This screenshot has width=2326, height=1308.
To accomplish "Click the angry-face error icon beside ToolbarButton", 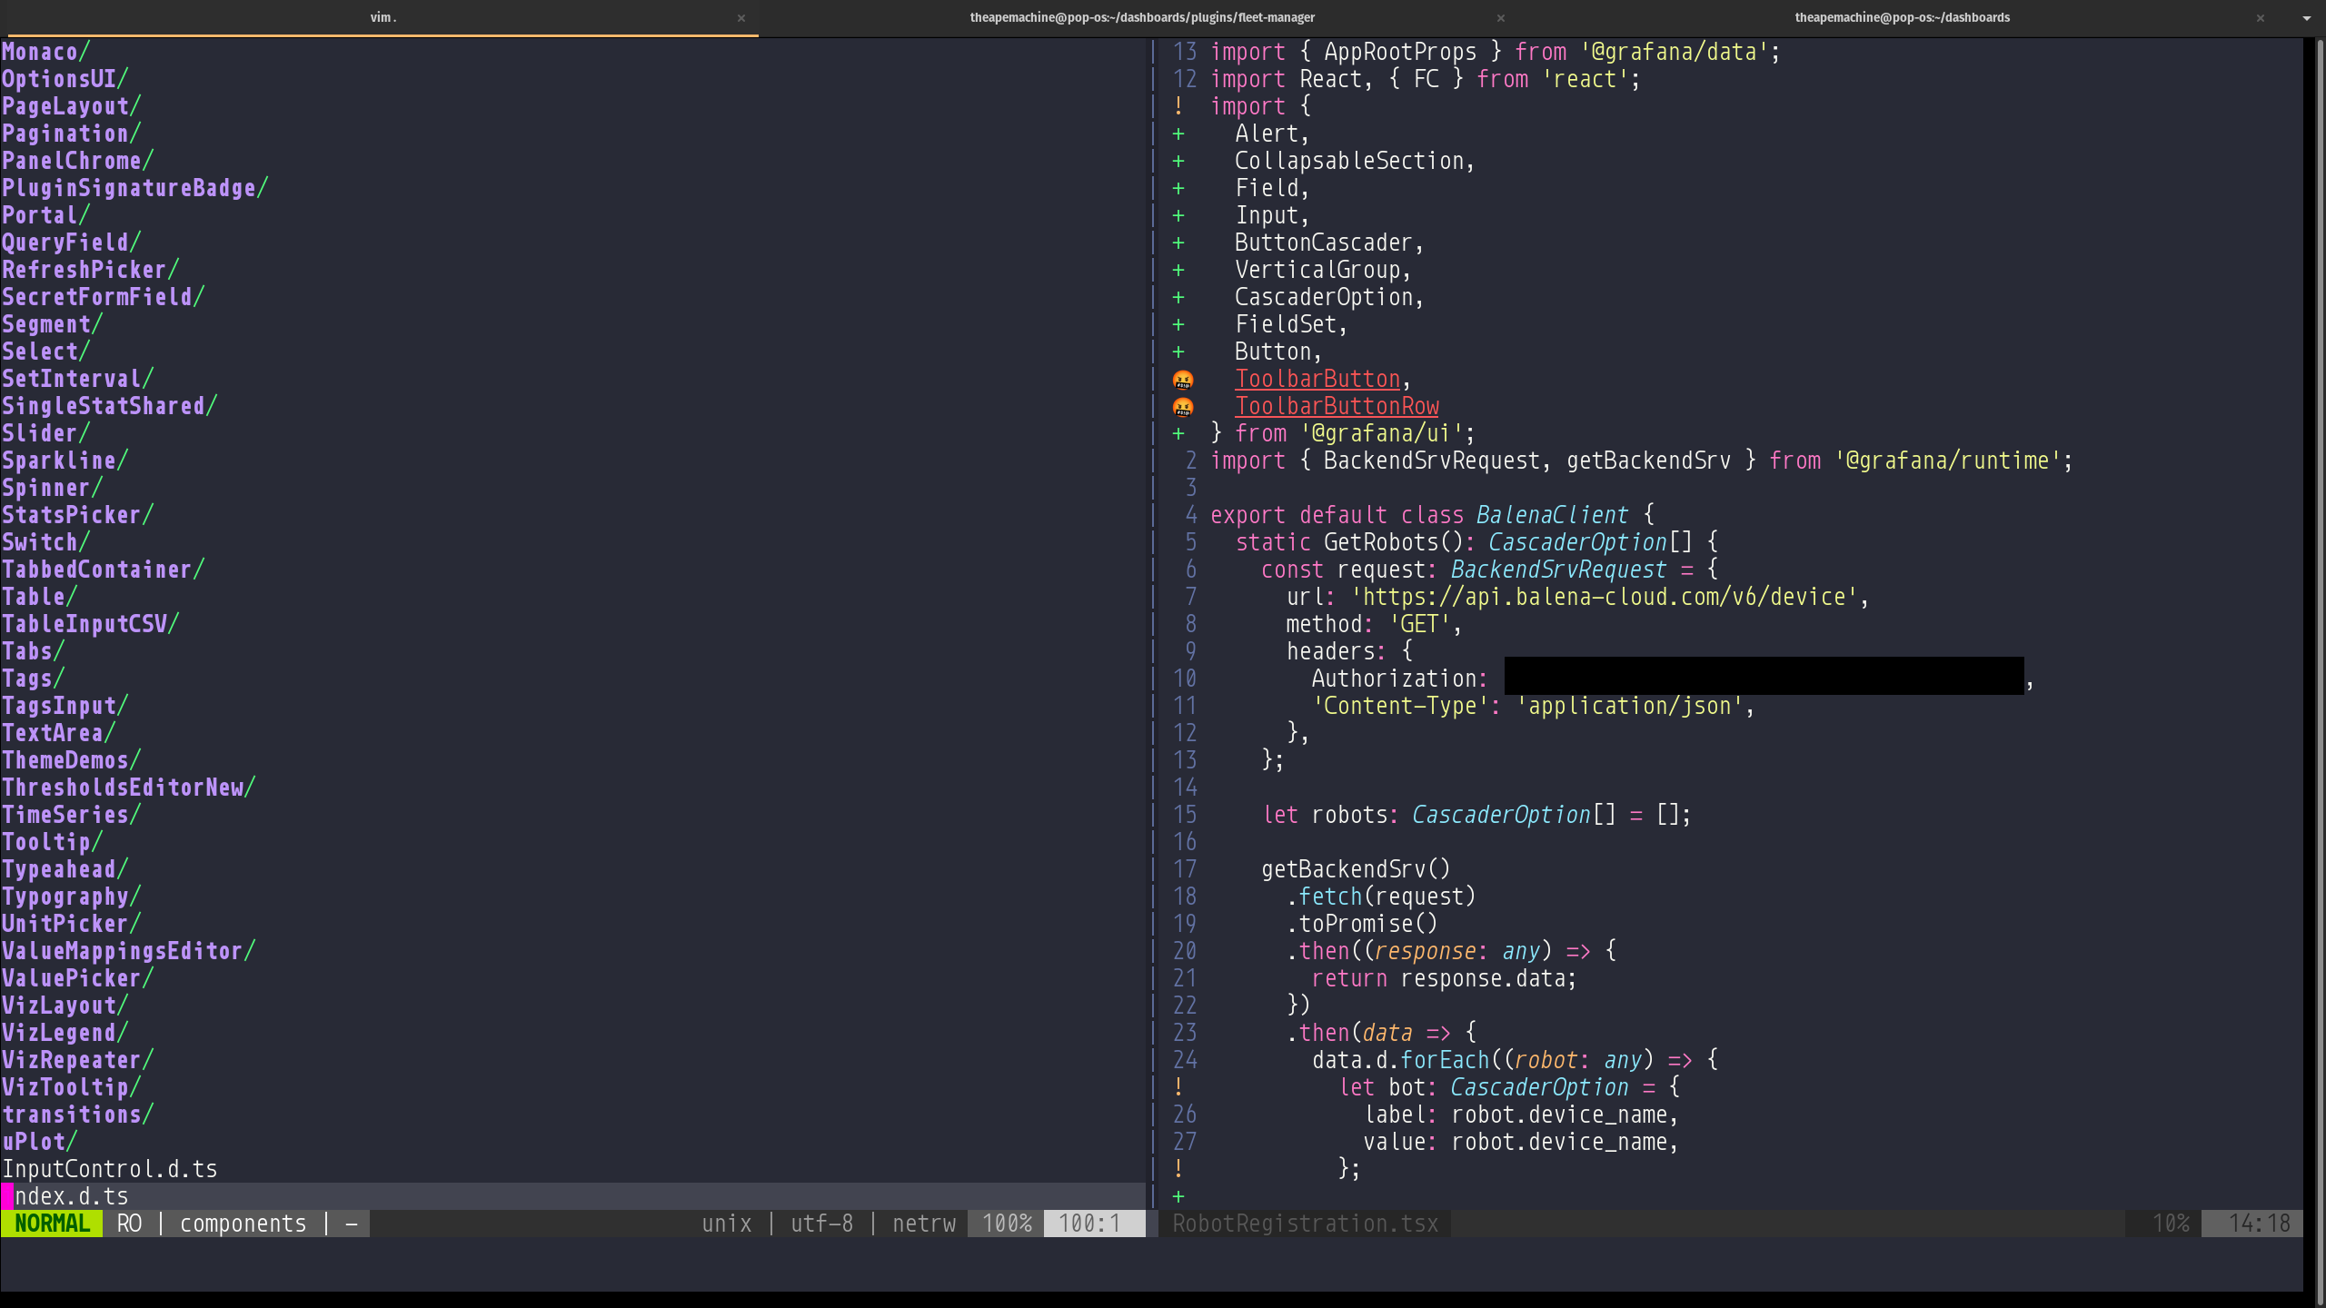I will click(1183, 379).
